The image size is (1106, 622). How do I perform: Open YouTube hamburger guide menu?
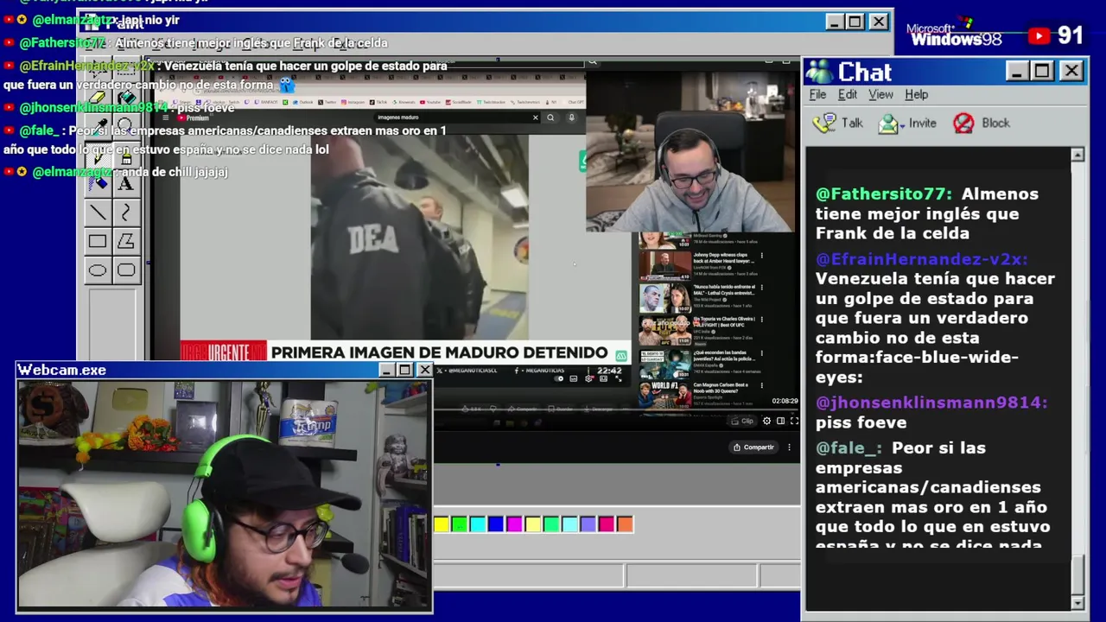166,117
